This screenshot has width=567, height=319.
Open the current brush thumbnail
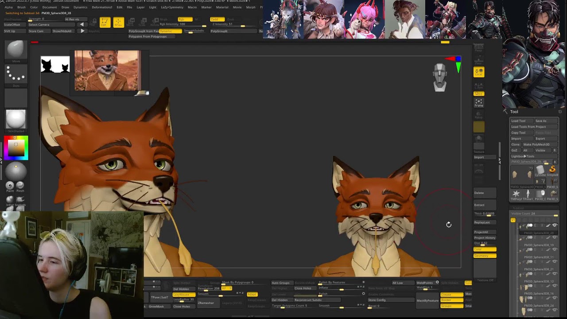pyautogui.click(x=16, y=50)
